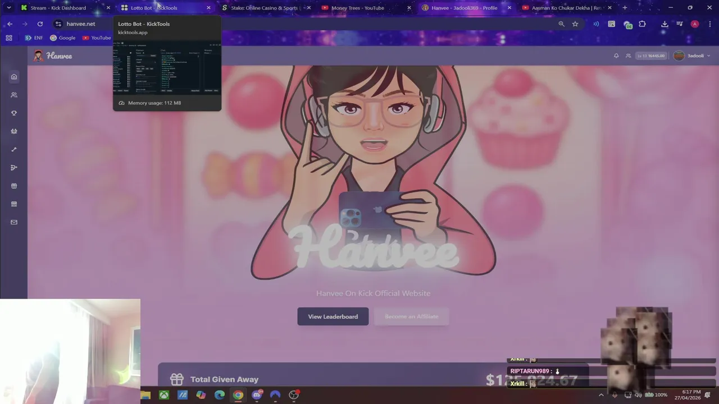The width and height of the screenshot is (719, 404).
Task: Open the tab search dropdown arrow
Action: [x=8, y=8]
